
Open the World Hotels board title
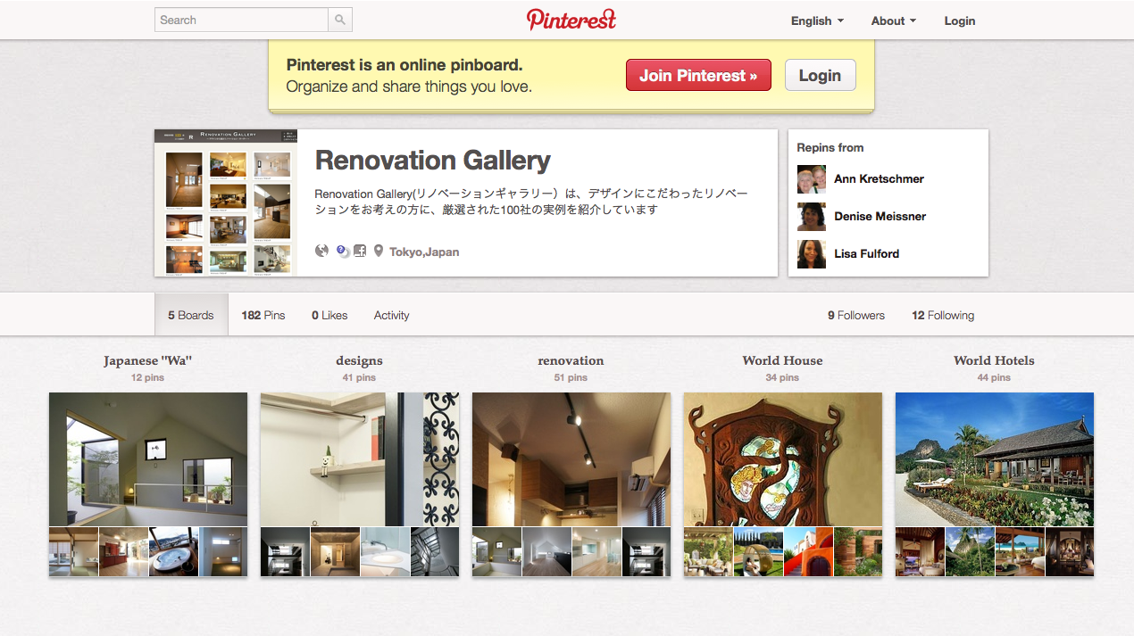(994, 360)
